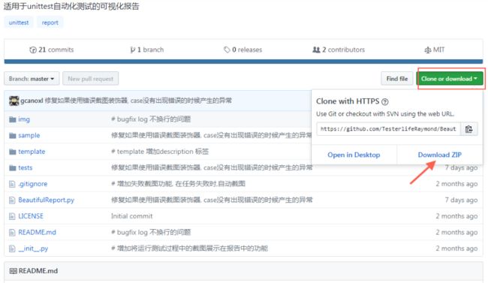This screenshot has width=488, height=283.
Task: Click the language statistics bar
Action: coord(243,62)
